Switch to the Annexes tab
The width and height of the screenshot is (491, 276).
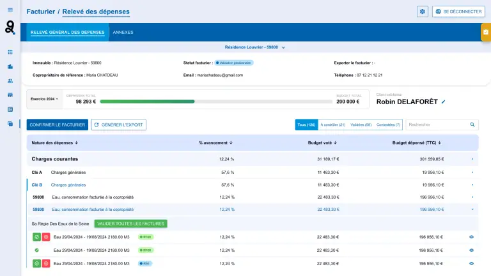(123, 32)
